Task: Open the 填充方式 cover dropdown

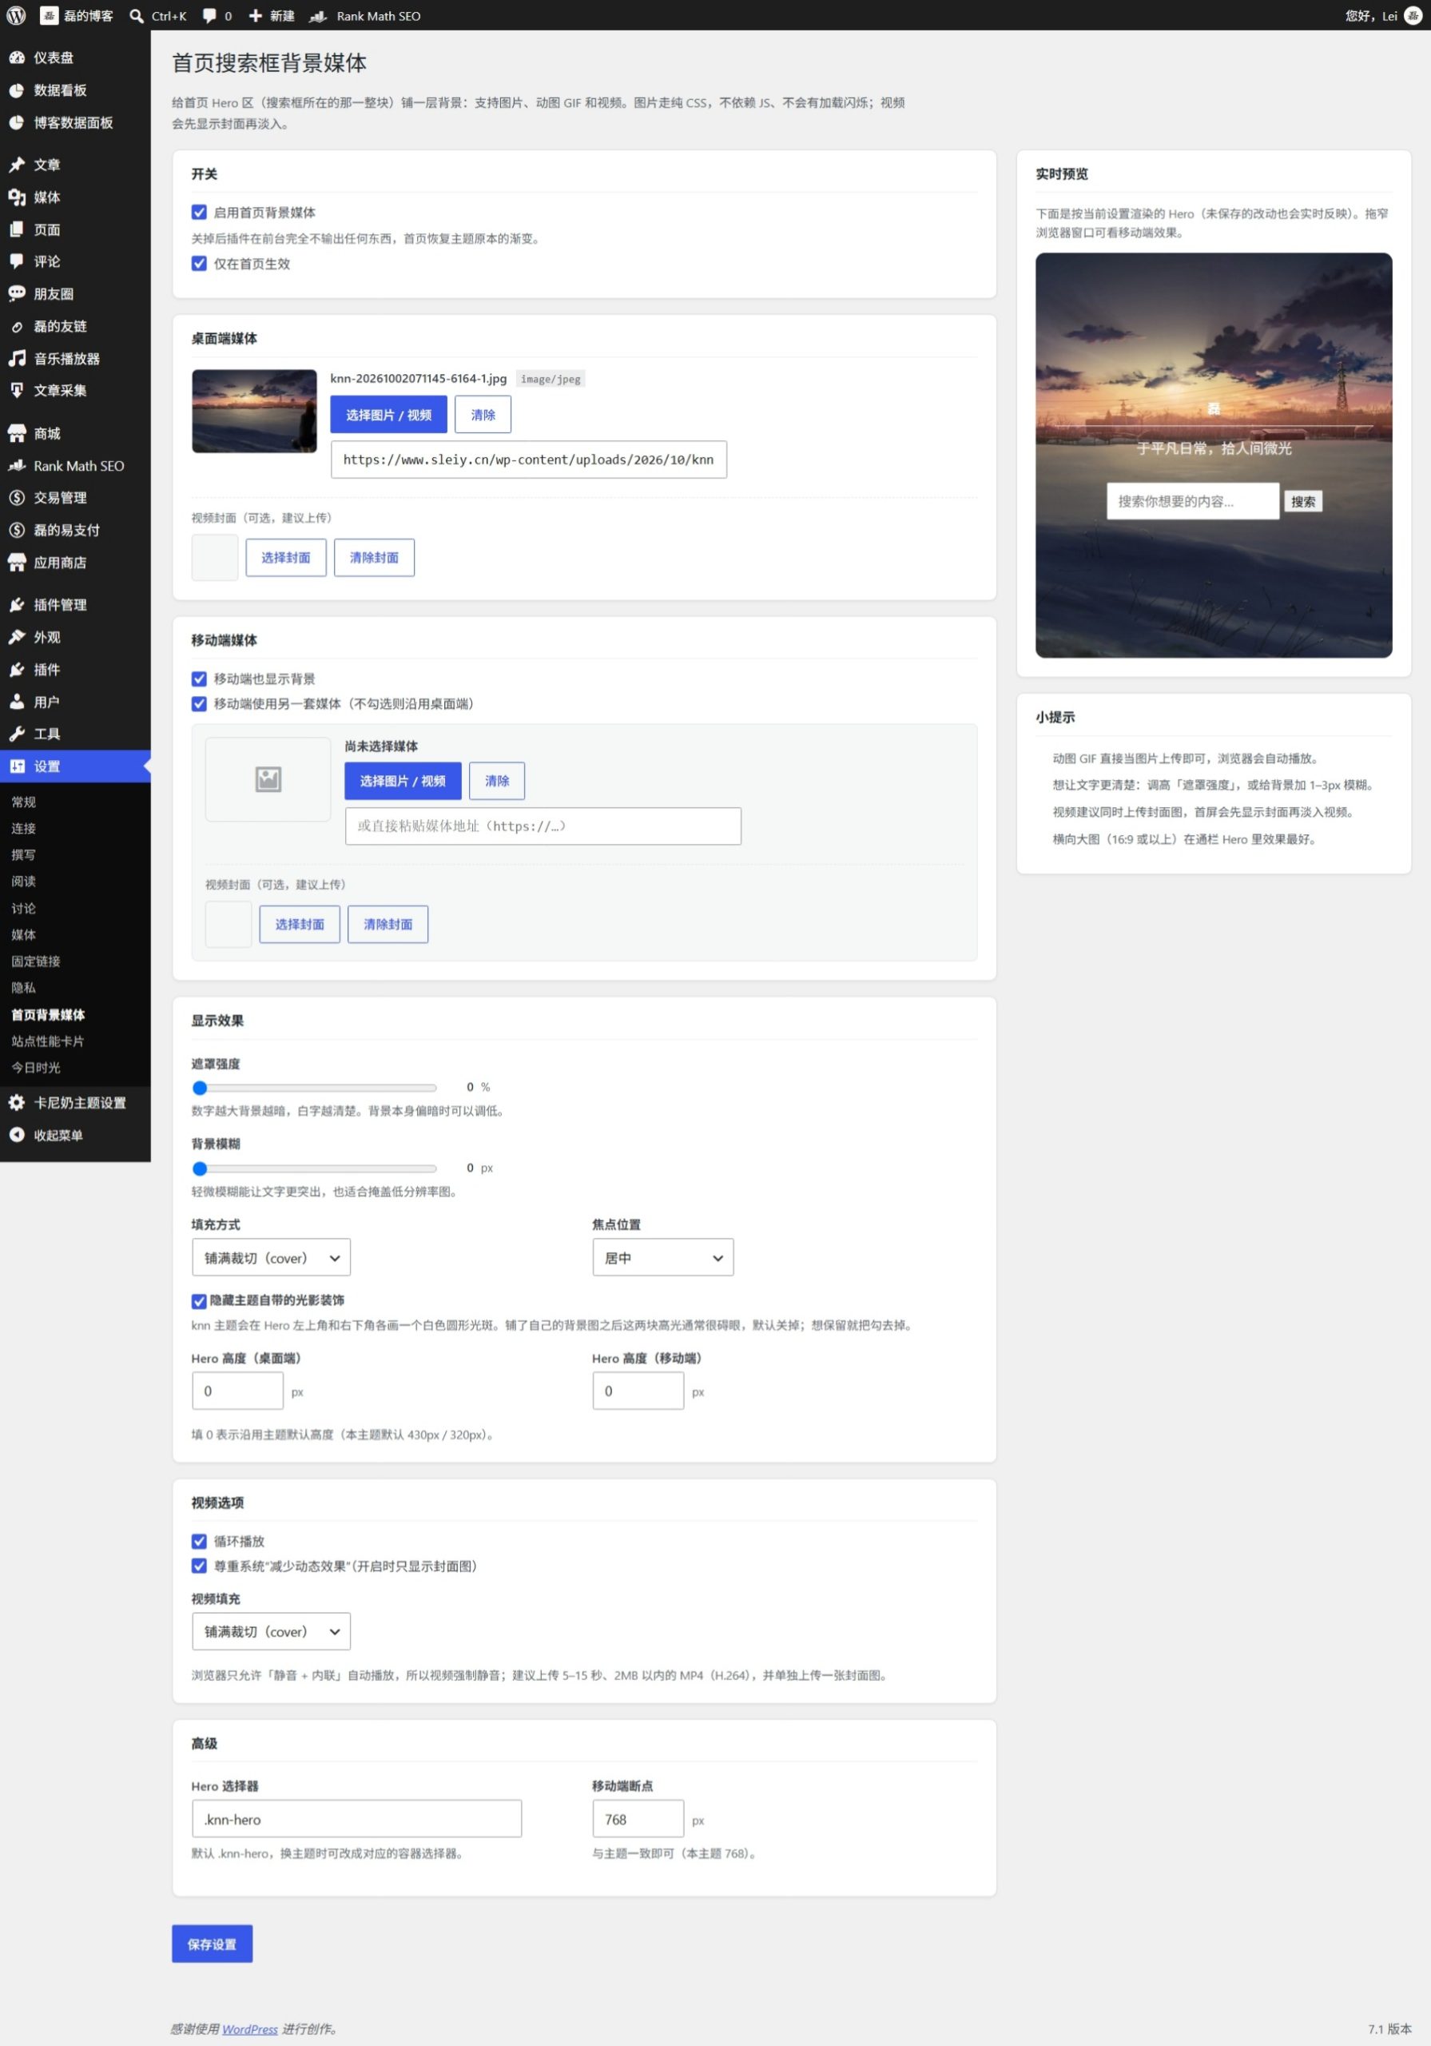Action: tap(271, 1257)
